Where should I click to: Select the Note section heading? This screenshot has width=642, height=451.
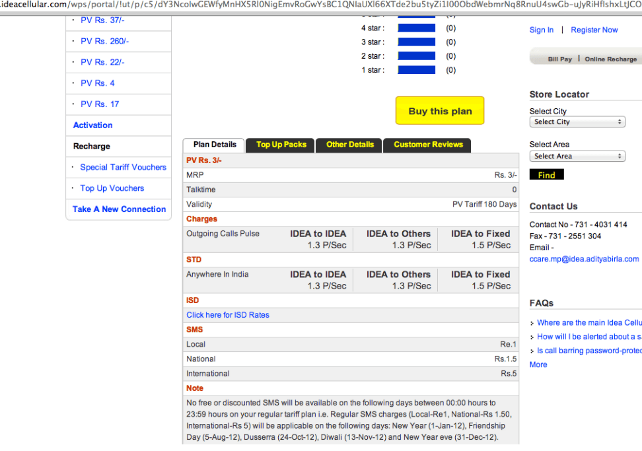point(194,388)
